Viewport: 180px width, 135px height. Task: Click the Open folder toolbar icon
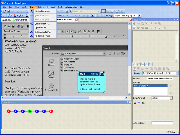4,11
